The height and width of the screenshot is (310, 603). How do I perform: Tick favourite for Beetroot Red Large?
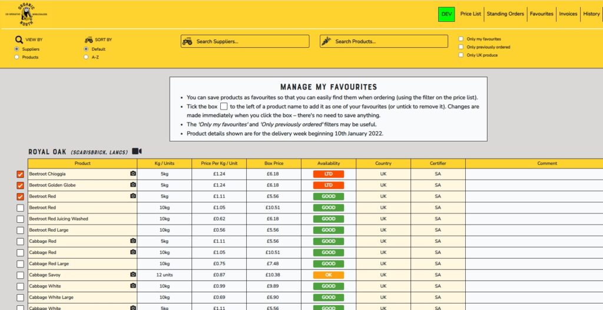click(x=21, y=230)
